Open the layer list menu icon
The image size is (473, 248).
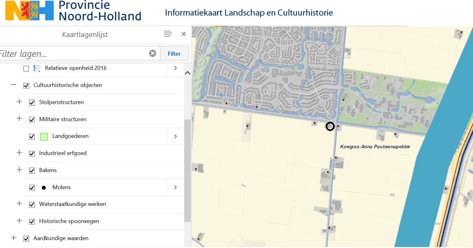168,34
